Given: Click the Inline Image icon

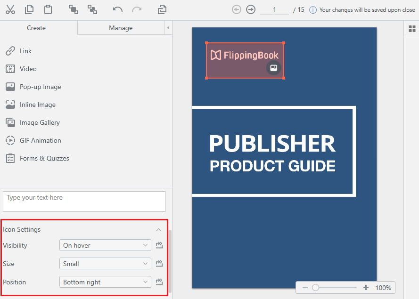Looking at the screenshot, I should pos(10,105).
